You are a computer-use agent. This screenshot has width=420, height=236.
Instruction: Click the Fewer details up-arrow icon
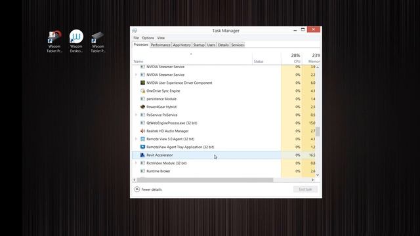137,189
